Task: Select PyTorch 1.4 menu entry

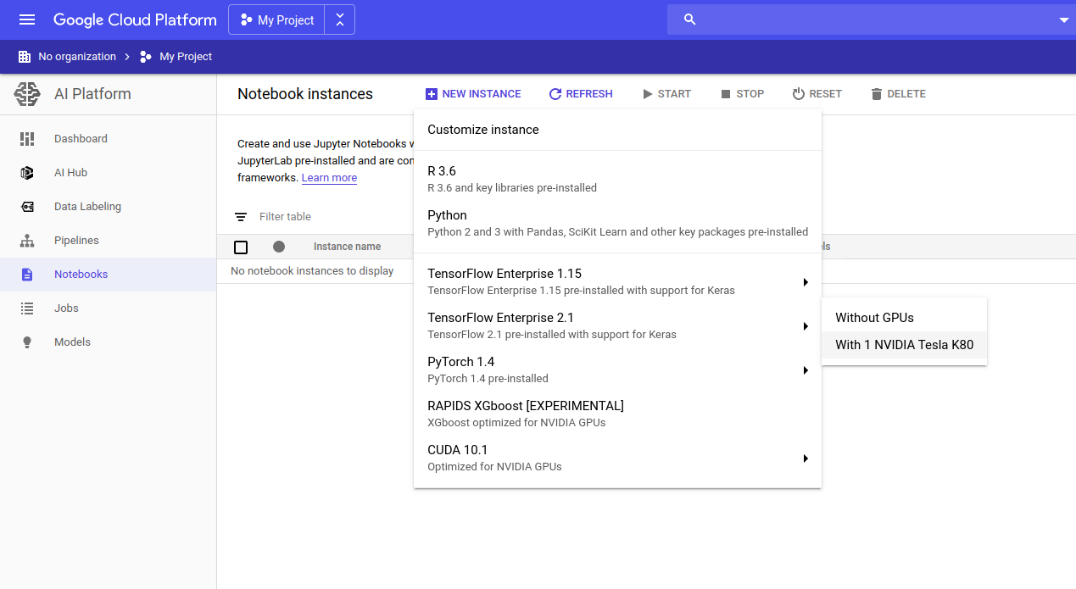Action: (617, 370)
